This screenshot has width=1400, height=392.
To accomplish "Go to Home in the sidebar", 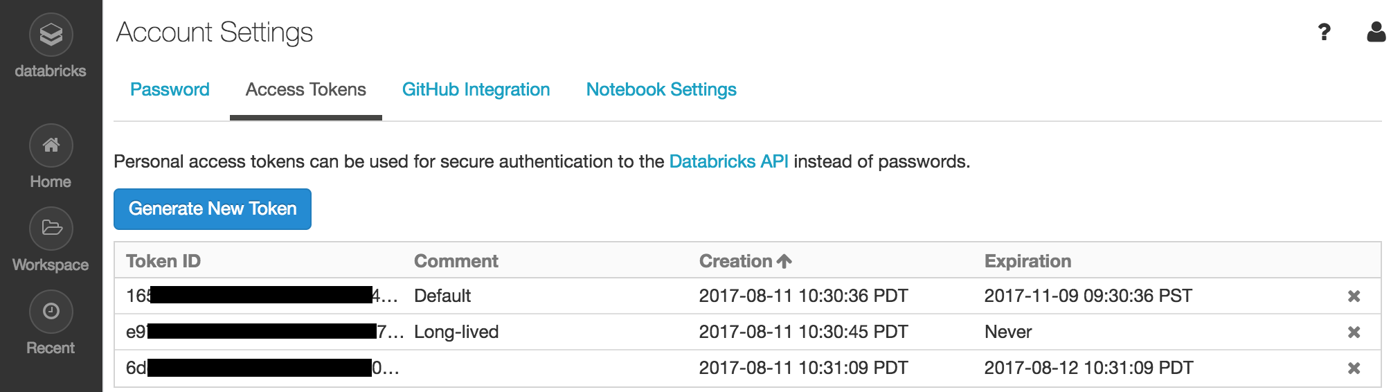I will [x=51, y=145].
